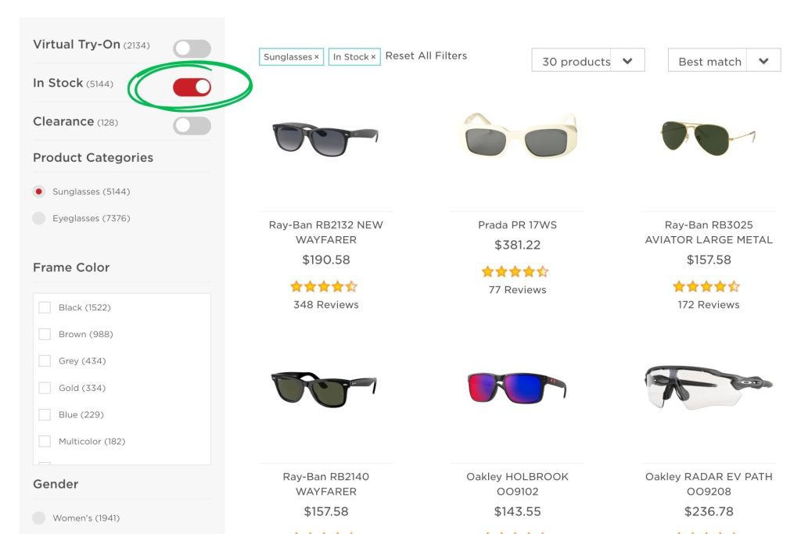Select the Eyeglasses category radio button

click(x=39, y=218)
